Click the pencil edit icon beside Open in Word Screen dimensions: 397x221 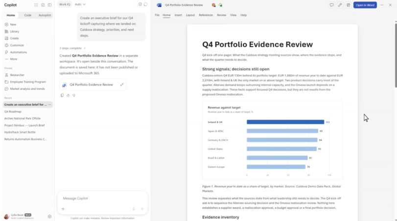[x=340, y=5]
